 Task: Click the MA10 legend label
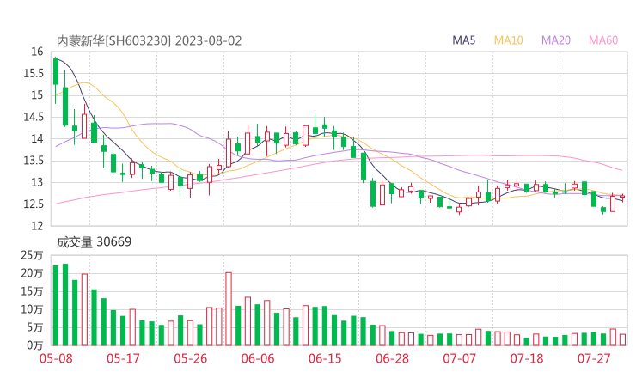click(x=508, y=40)
